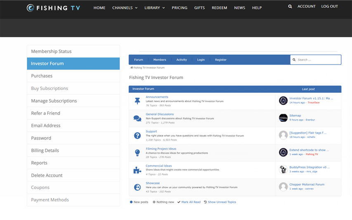Click avatar beside Extend shortcode post

point(283,152)
